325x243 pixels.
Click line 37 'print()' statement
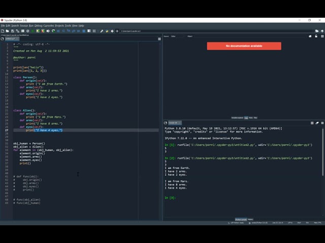coord(25,163)
